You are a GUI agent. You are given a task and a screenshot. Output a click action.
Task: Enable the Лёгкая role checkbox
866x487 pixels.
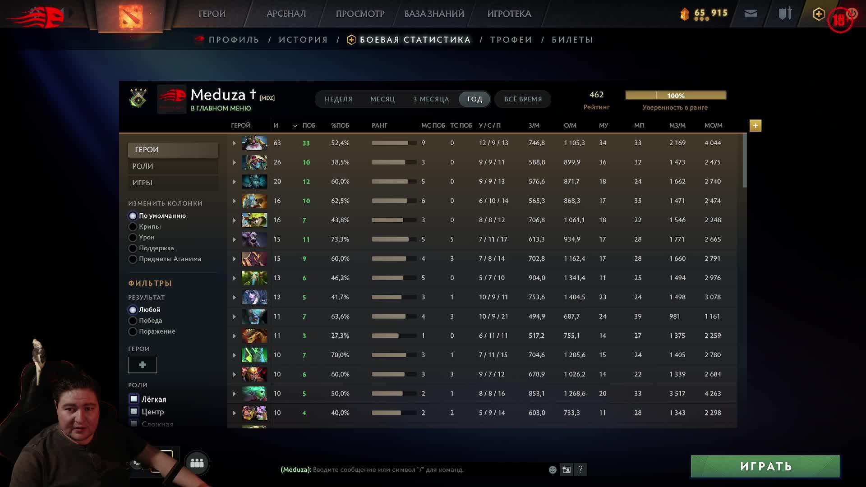click(x=134, y=399)
